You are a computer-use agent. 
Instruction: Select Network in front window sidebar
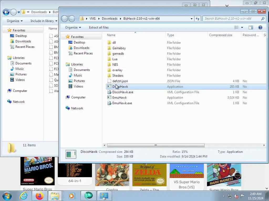77,108
